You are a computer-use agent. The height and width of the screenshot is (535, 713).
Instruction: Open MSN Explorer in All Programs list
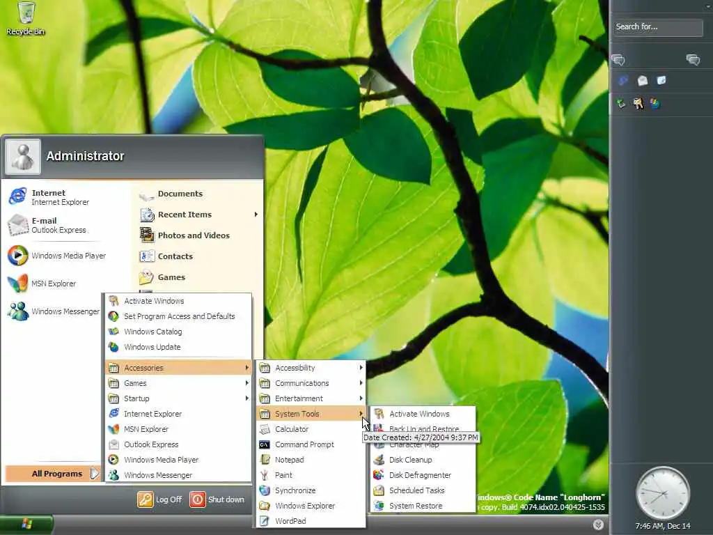178,429
